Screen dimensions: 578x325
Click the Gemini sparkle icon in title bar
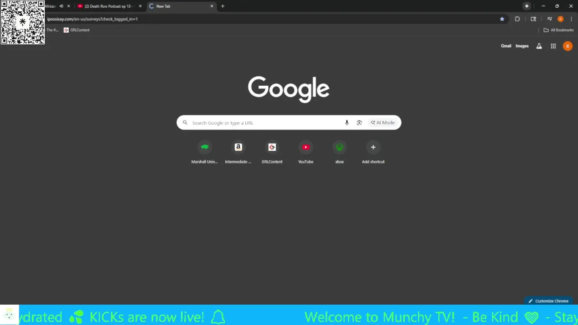click(527, 6)
